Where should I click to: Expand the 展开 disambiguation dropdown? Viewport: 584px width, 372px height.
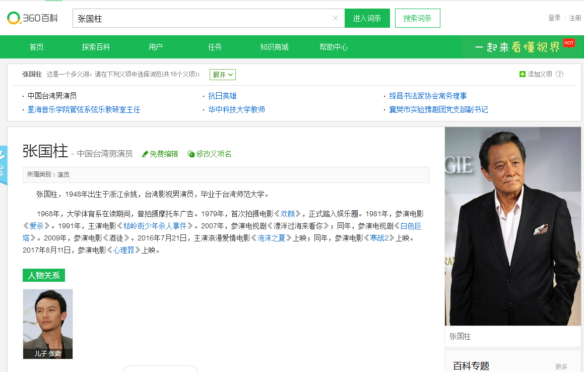(x=222, y=75)
